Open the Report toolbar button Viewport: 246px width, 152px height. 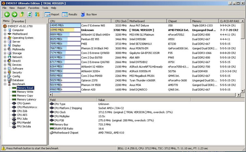pyautogui.click(x=52, y=14)
